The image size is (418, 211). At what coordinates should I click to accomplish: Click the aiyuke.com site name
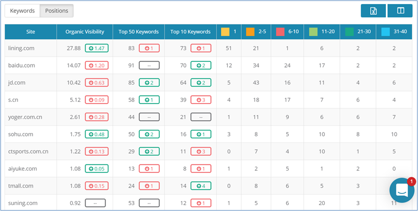[x=23, y=168]
